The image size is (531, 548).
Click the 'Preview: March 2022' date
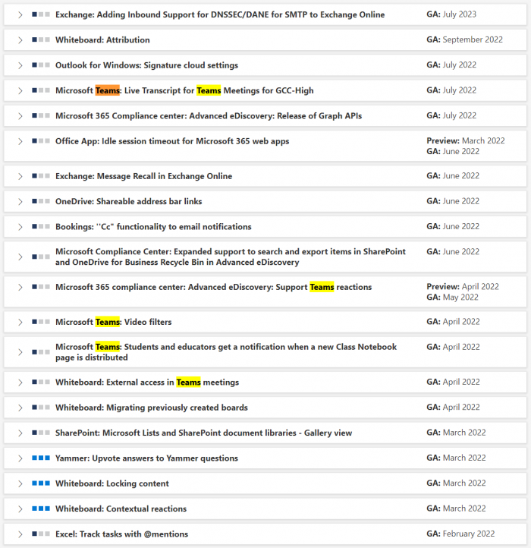coord(466,141)
